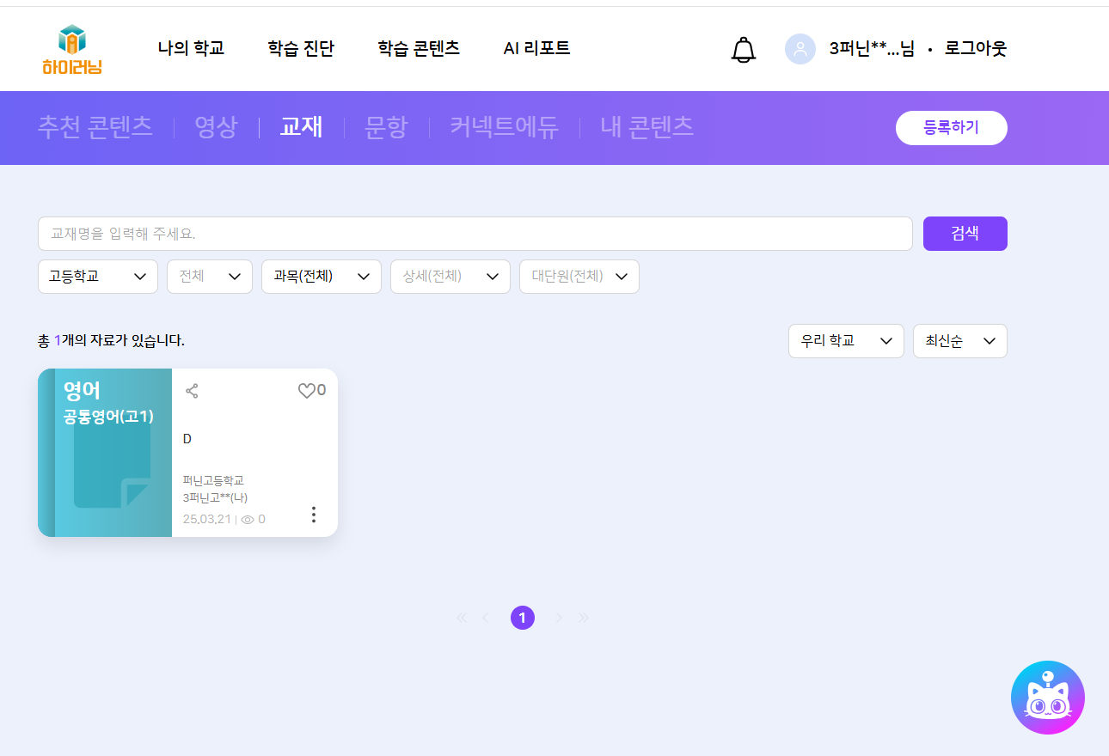Click the textbook name search field
The image size is (1109, 756).
point(475,234)
